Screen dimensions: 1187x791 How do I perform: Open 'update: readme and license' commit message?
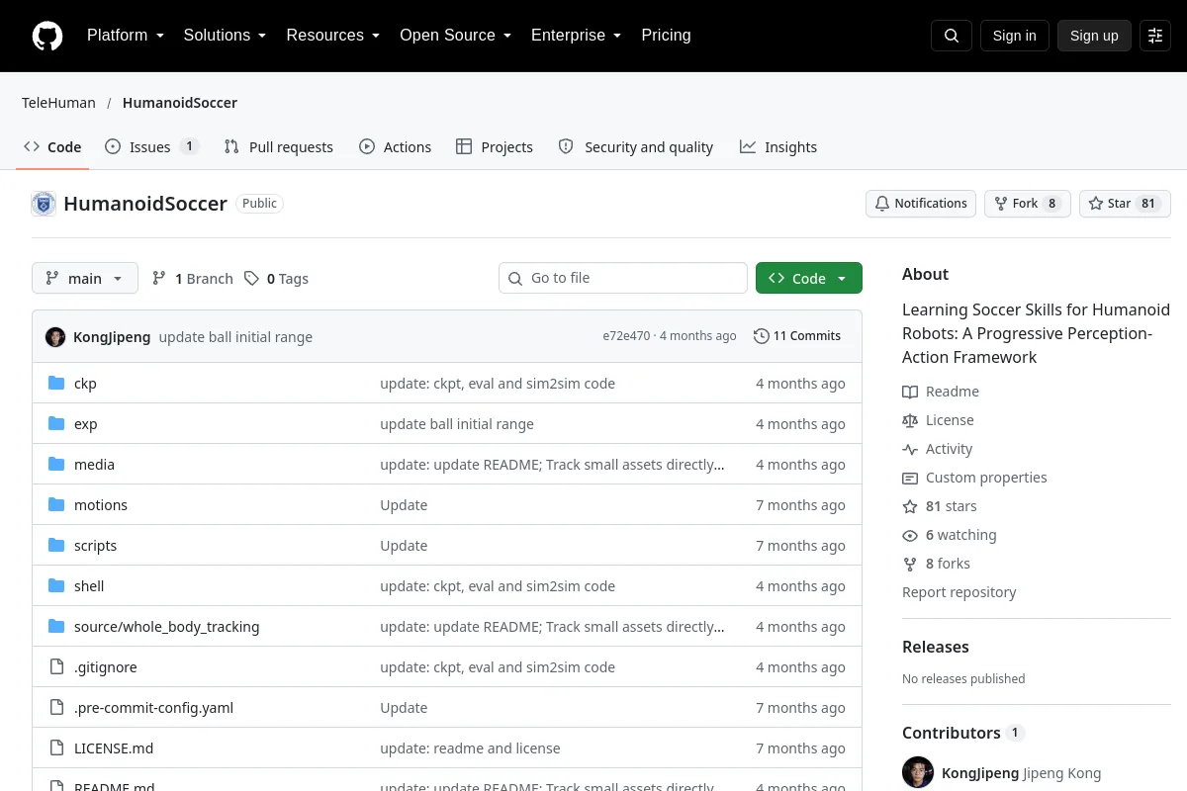(470, 748)
